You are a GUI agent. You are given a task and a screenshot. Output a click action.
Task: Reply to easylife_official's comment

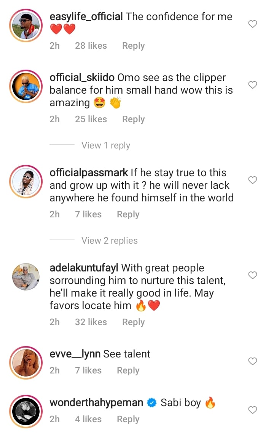pyautogui.click(x=133, y=46)
